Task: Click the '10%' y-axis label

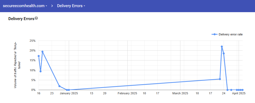Action: click(32, 70)
